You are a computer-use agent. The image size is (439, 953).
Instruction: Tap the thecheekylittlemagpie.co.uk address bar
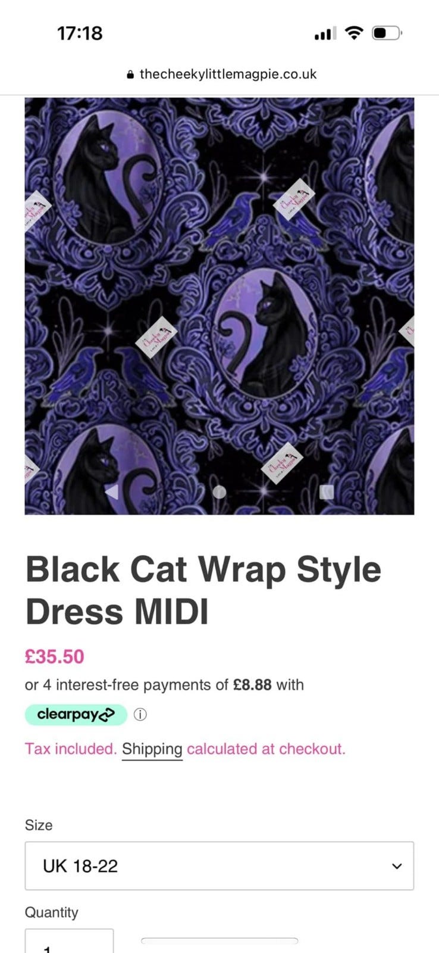(x=221, y=74)
